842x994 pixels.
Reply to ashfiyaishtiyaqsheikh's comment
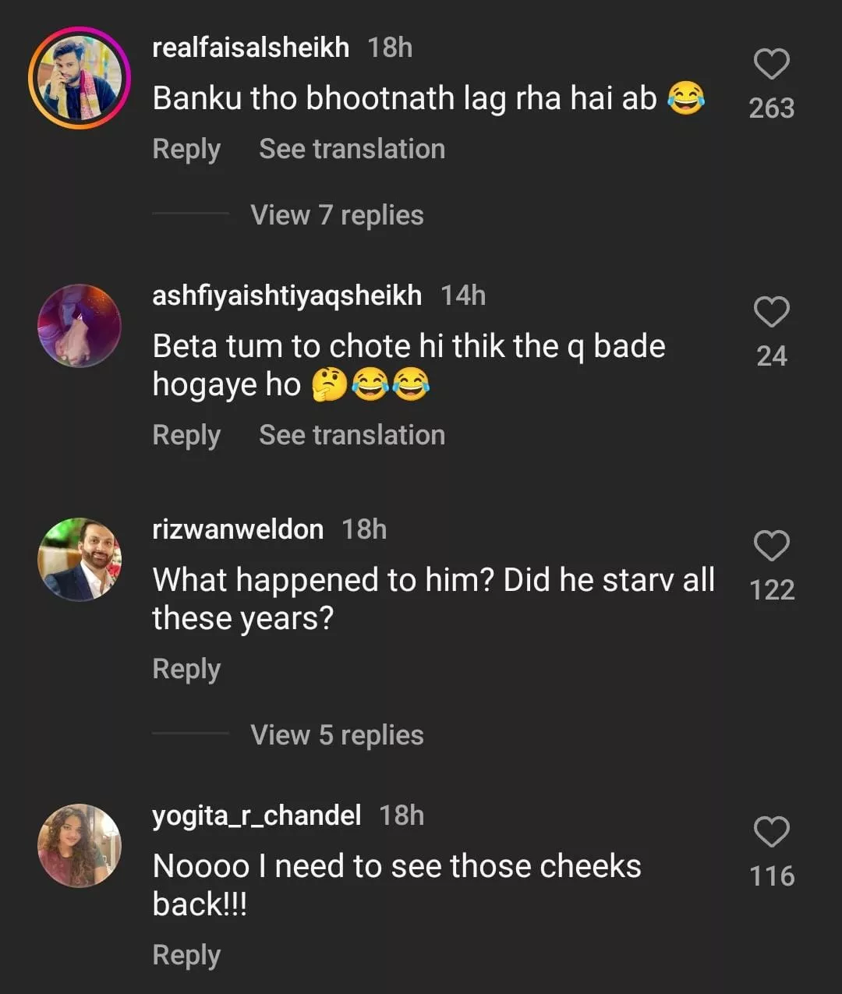186,435
